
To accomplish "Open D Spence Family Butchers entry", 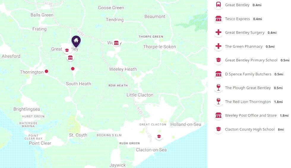I will click(248, 74).
